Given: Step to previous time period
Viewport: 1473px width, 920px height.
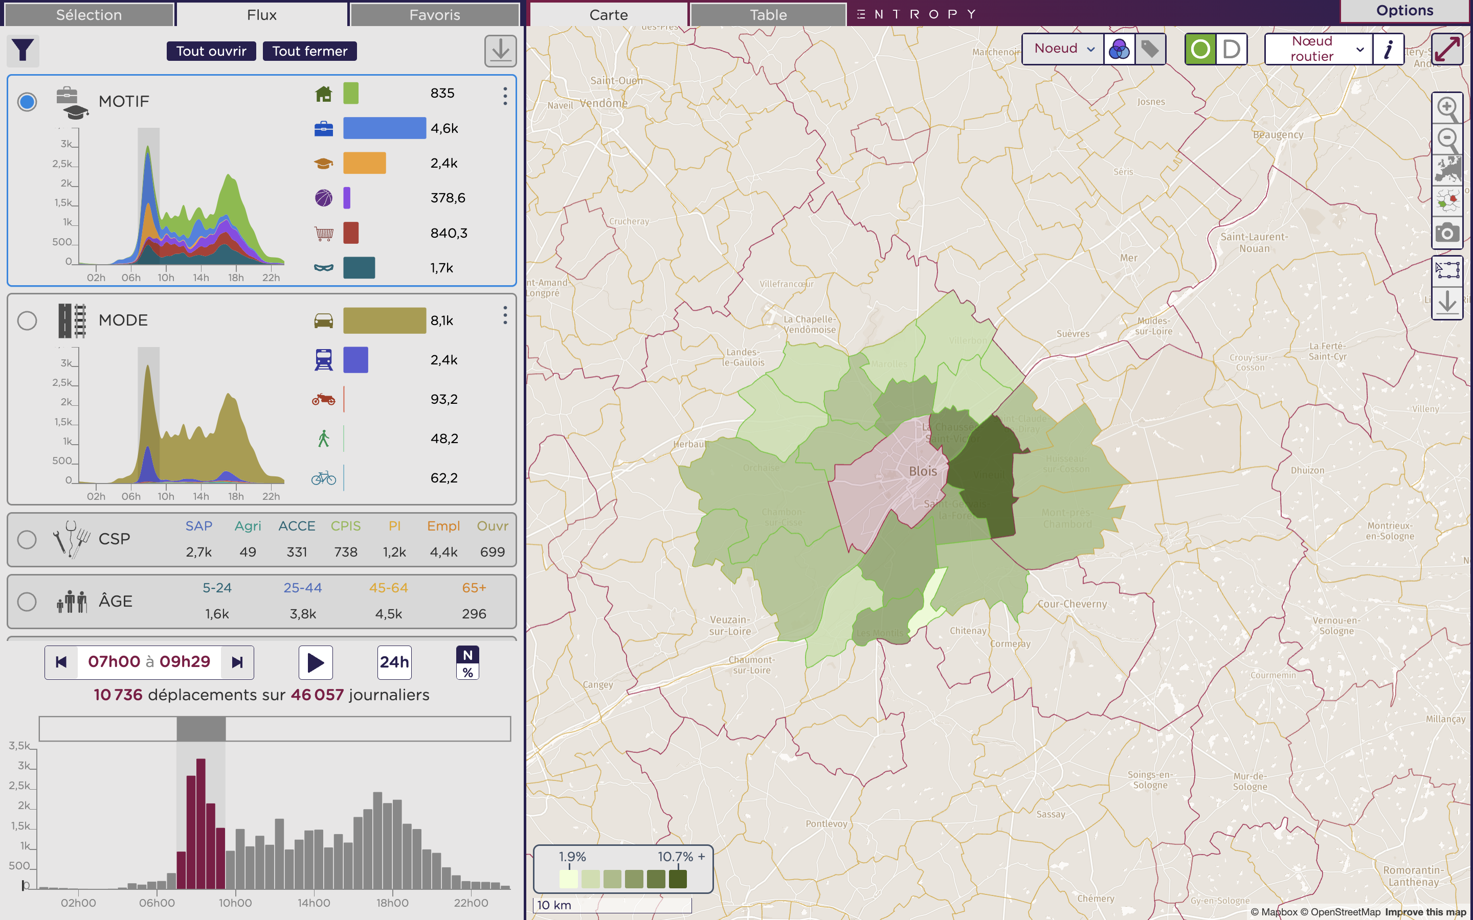Looking at the screenshot, I should tap(61, 662).
